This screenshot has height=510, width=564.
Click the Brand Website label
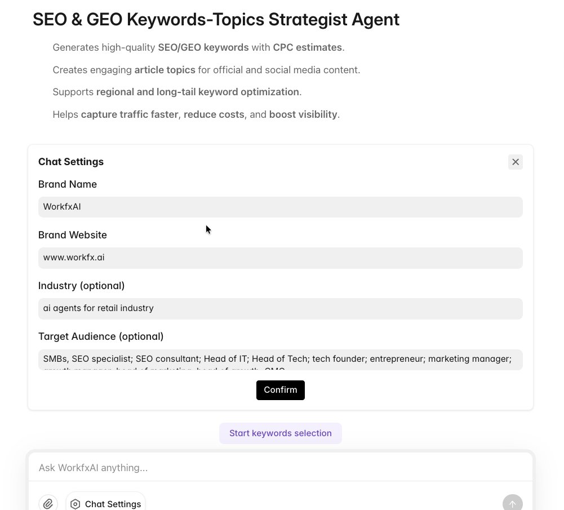point(73,235)
